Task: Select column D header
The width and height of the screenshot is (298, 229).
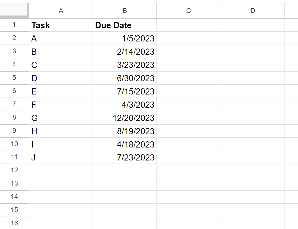Action: tap(253, 11)
